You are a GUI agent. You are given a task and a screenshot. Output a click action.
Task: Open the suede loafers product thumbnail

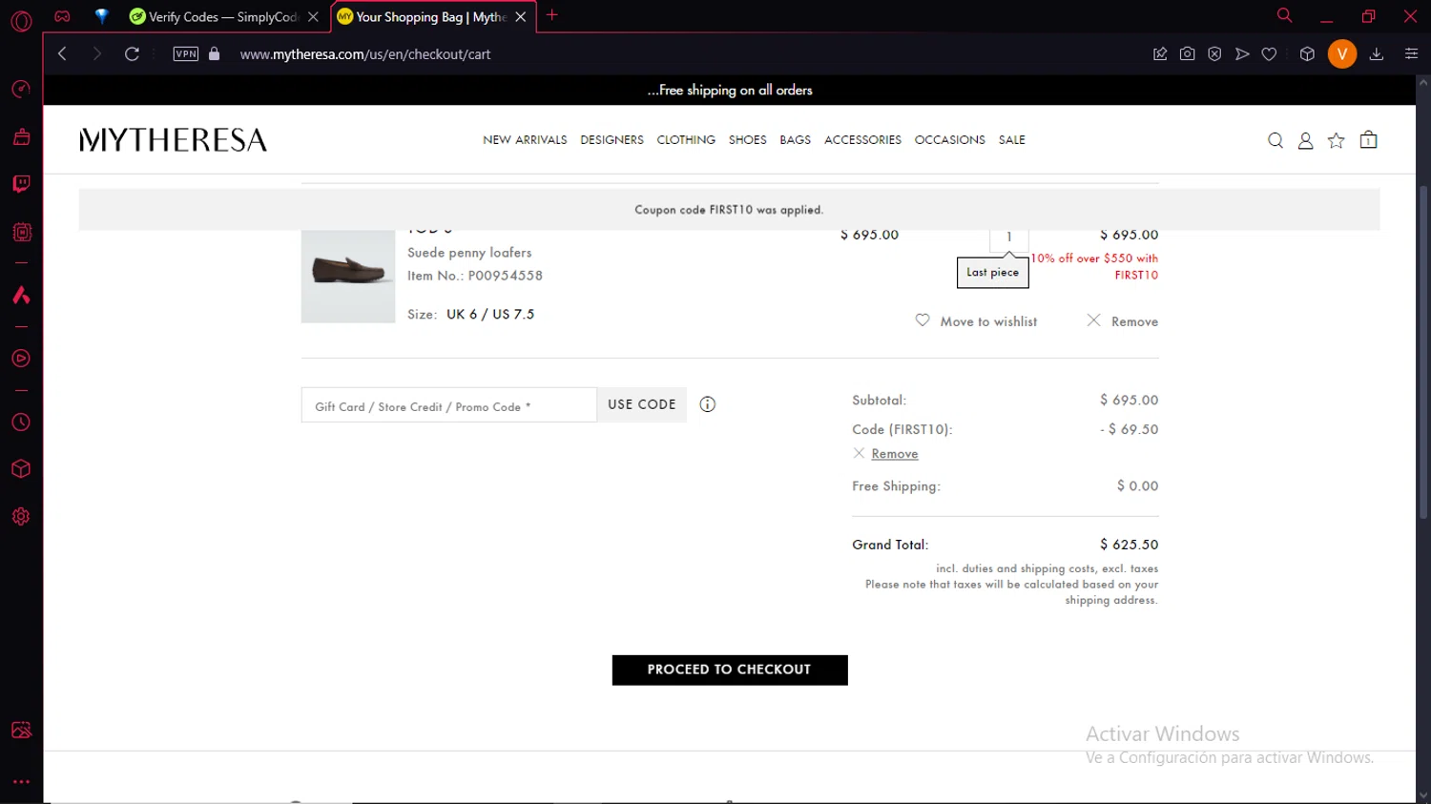(x=348, y=276)
